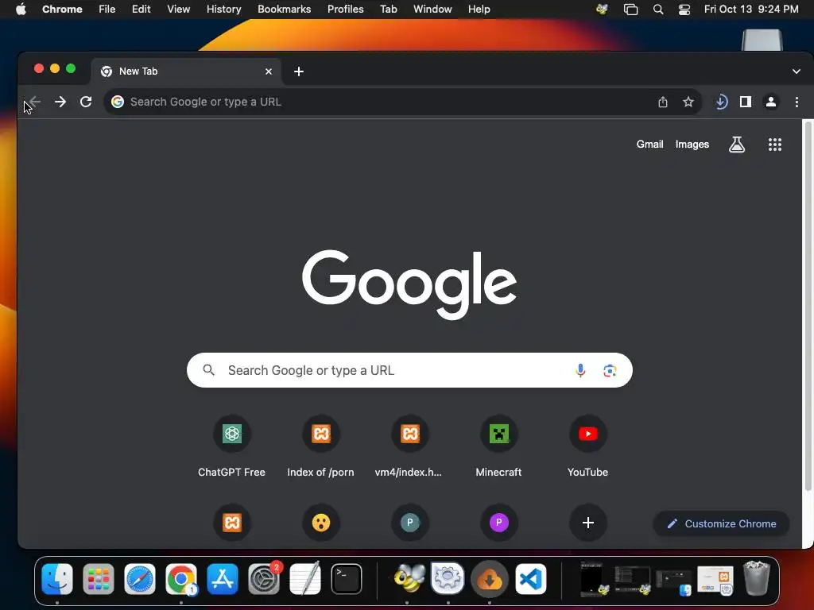Open the Chrome downloads icon

pyautogui.click(x=721, y=102)
